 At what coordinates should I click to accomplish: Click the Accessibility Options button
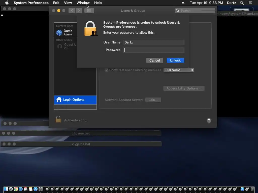click(x=184, y=88)
